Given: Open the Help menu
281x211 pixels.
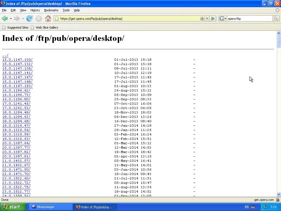Looking at the screenshot, I should (x=77, y=10).
